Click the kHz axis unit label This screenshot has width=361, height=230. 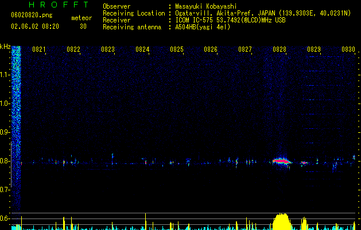coord(5,47)
